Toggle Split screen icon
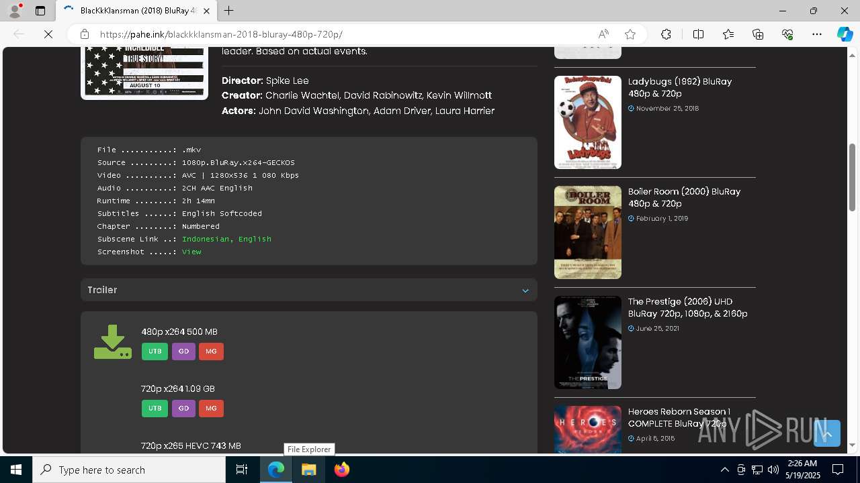 [x=698, y=34]
